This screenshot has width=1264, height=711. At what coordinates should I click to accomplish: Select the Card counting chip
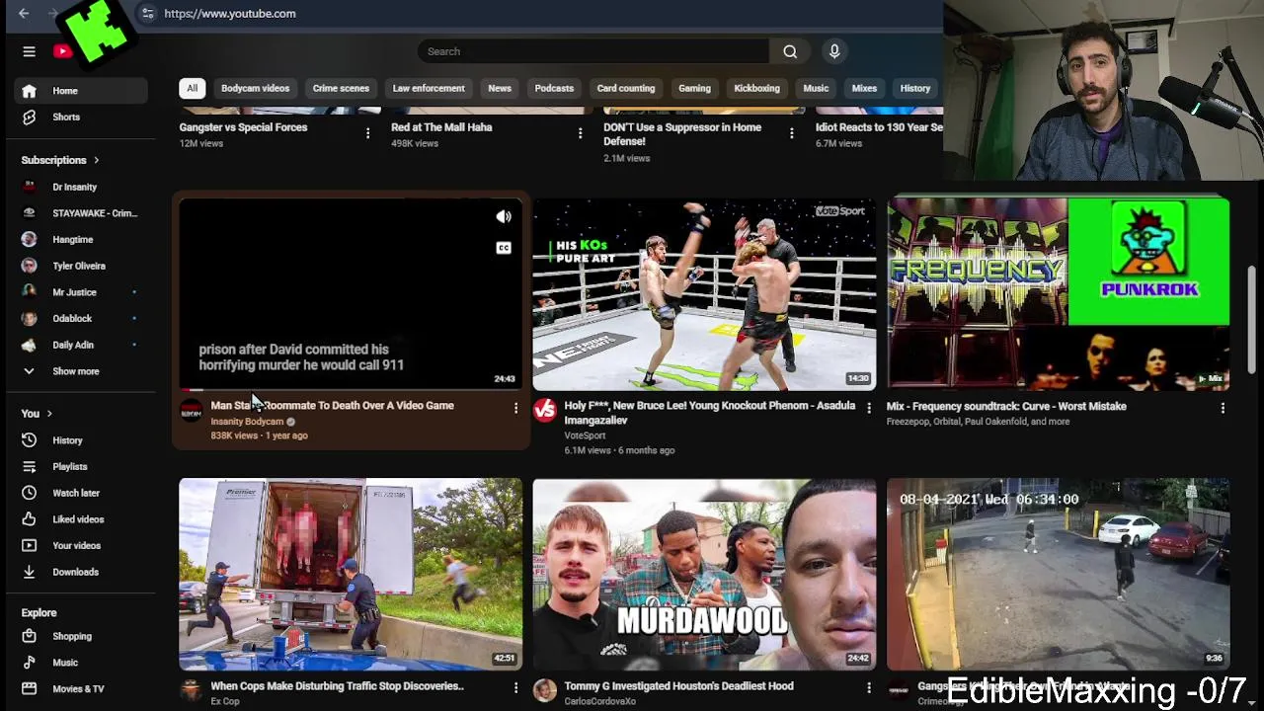(x=626, y=88)
